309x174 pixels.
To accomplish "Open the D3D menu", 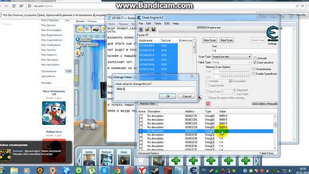I will coord(167,24).
